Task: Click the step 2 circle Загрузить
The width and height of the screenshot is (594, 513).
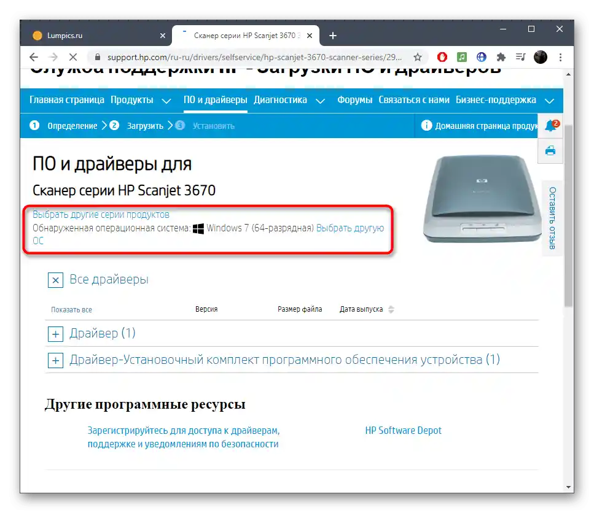Action: [114, 125]
